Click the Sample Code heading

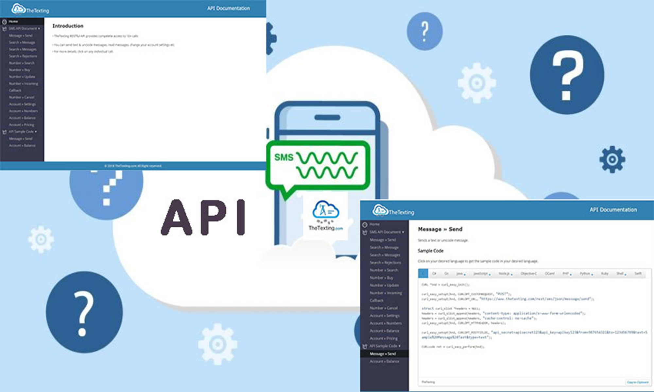click(431, 251)
